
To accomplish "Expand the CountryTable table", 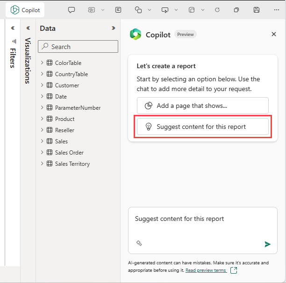I will tap(42, 74).
